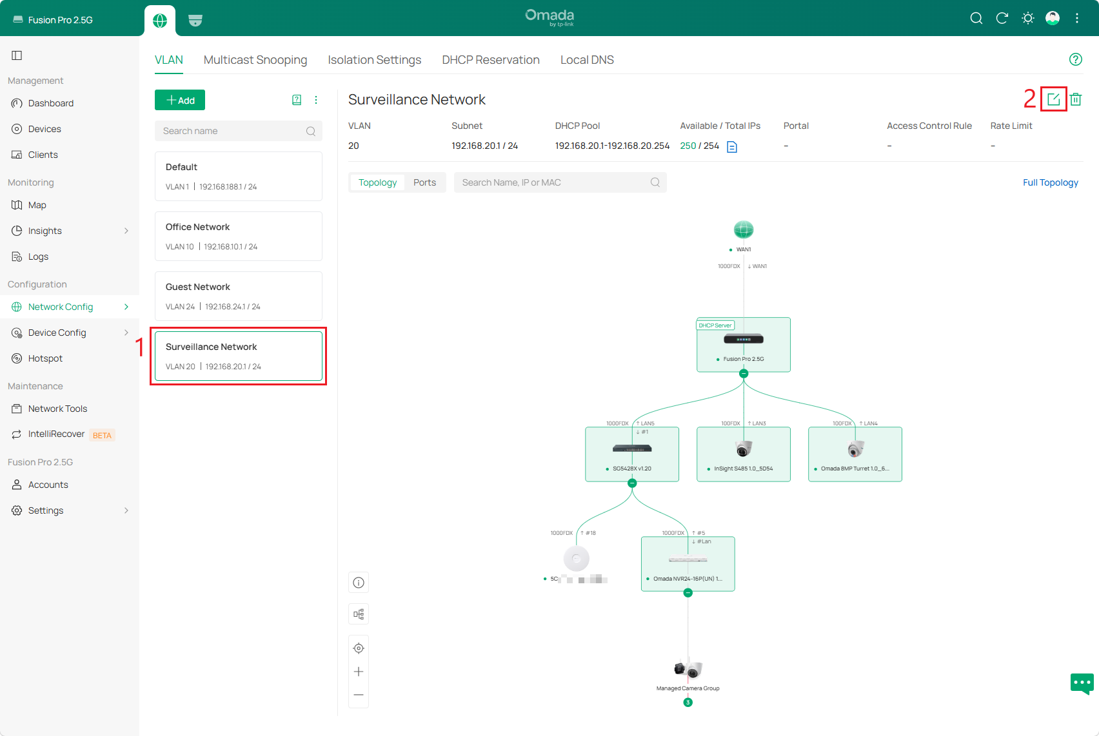Select the Office Network VLAN card
The width and height of the screenshot is (1099, 736).
pyautogui.click(x=239, y=236)
